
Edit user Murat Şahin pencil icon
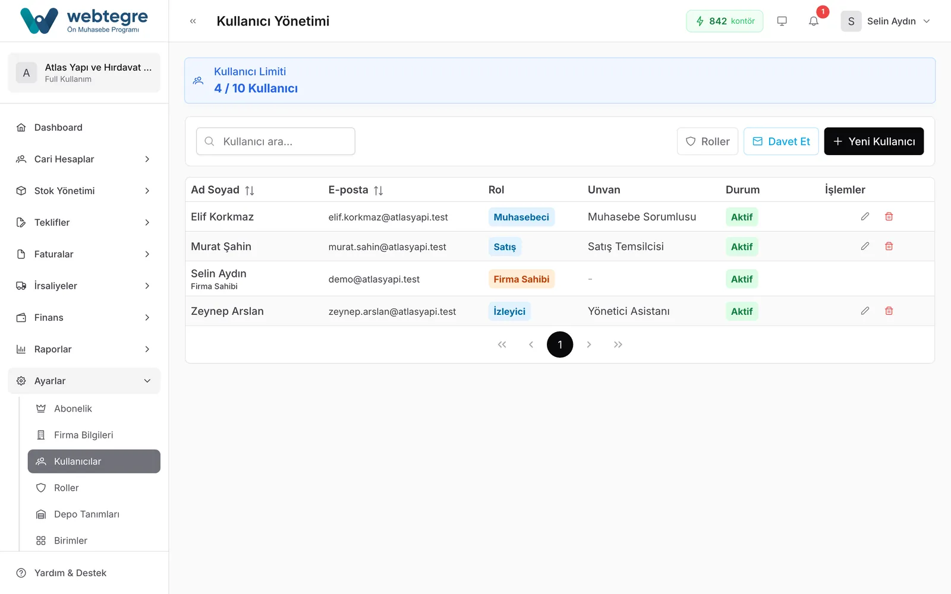(x=865, y=247)
